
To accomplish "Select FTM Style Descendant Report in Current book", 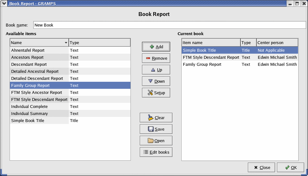I will click(211, 57).
